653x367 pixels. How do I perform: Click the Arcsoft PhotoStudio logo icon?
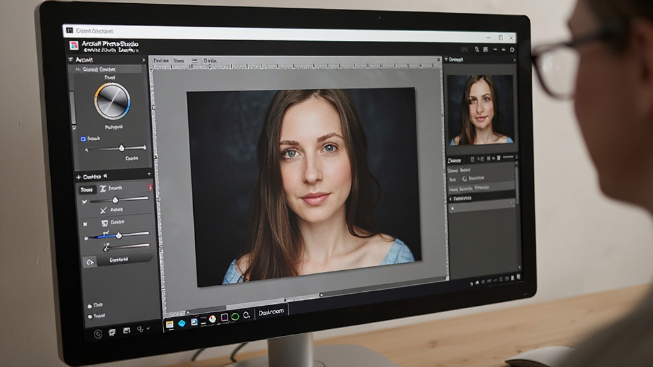click(x=74, y=45)
